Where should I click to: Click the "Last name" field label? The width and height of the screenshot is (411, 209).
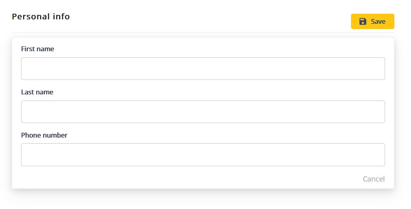pos(37,92)
